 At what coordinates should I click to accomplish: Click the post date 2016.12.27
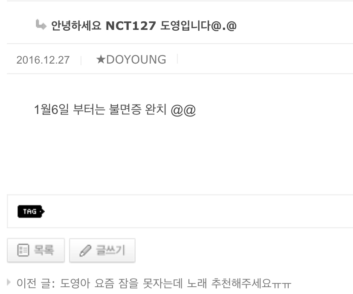[43, 60]
